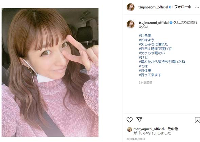The image size is (200, 142).
Task: Click the verified badge in caption
Action: point(171,23)
